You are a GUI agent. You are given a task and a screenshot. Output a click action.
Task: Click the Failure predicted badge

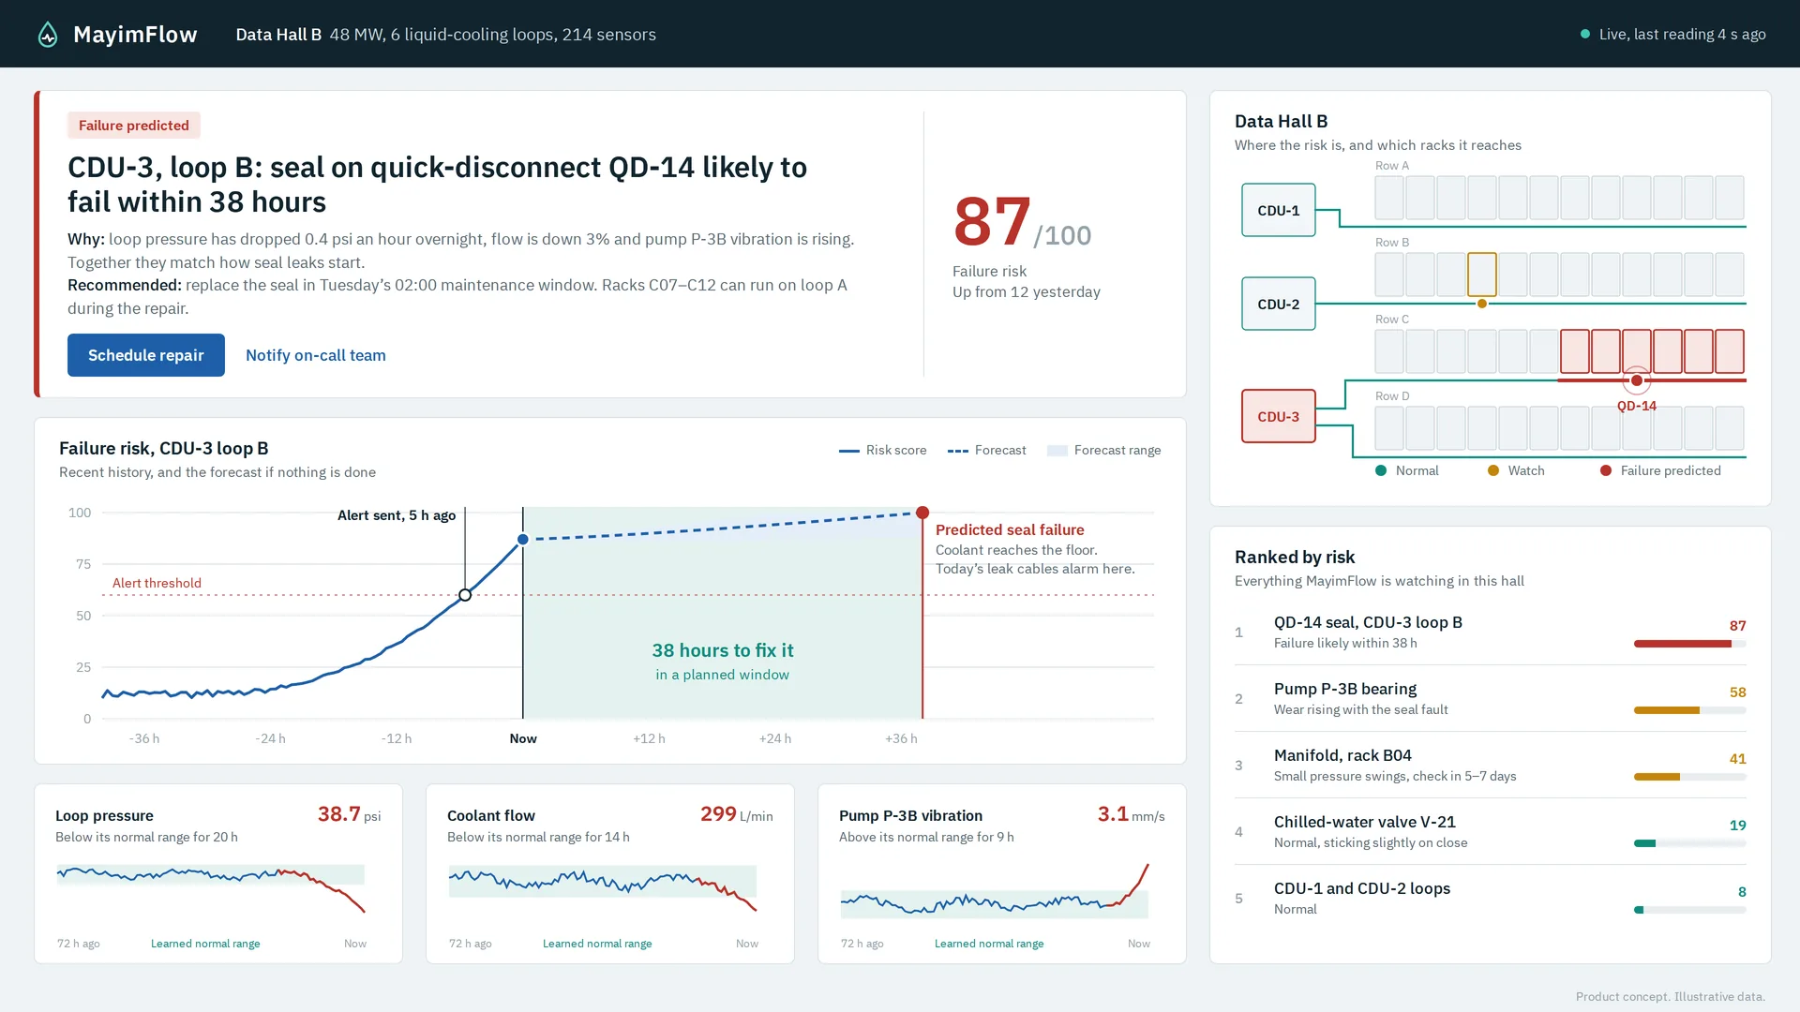134,126
